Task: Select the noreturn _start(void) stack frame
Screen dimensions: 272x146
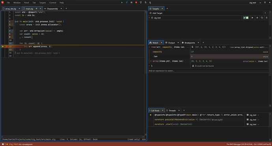Action: point(199,124)
